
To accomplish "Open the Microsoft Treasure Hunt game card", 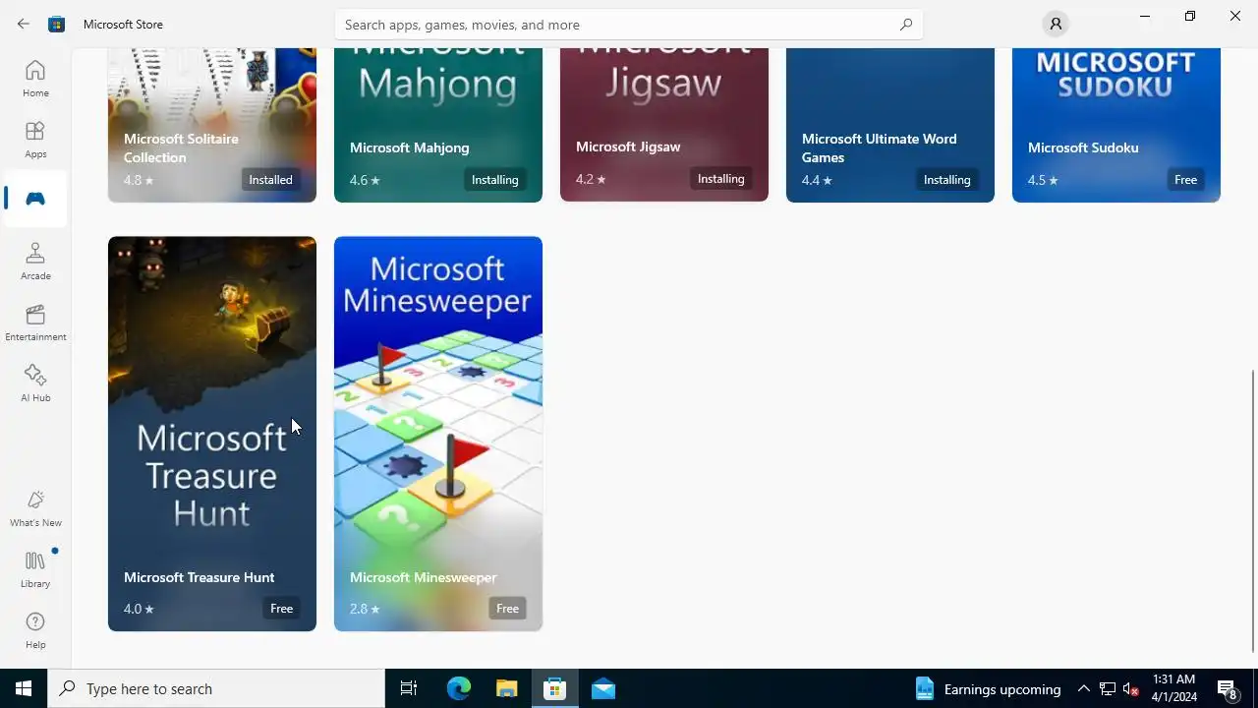I will click(x=212, y=434).
